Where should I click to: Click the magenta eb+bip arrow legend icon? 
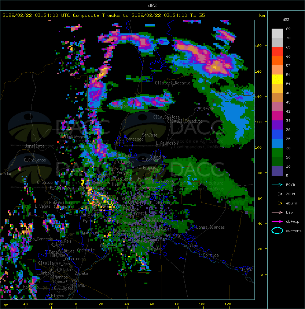click(277, 222)
